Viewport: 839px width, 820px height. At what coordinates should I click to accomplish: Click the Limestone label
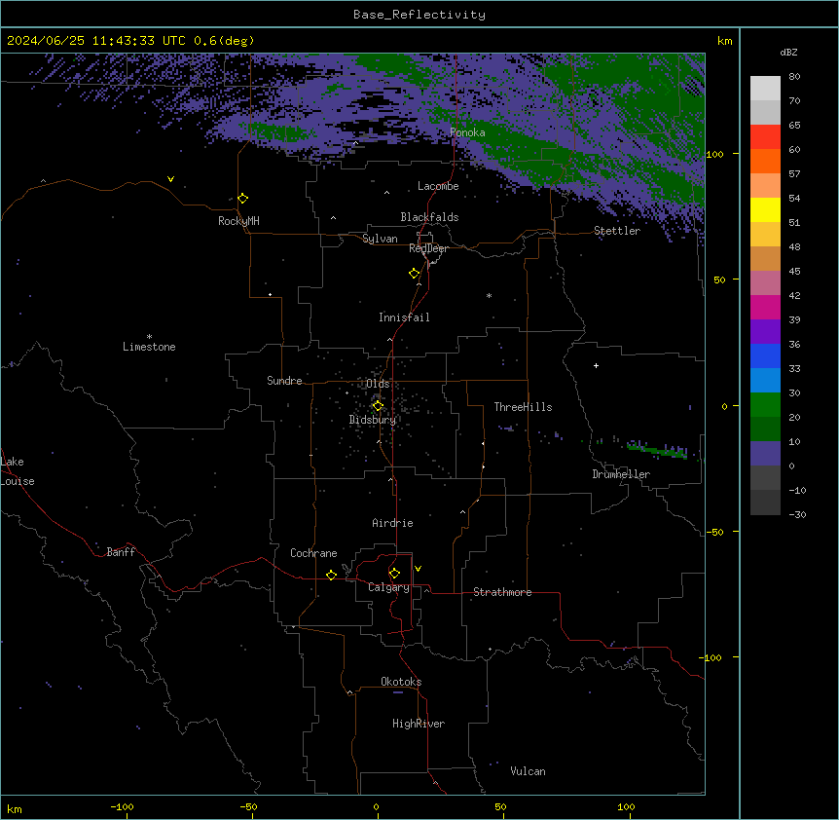pyautogui.click(x=149, y=347)
